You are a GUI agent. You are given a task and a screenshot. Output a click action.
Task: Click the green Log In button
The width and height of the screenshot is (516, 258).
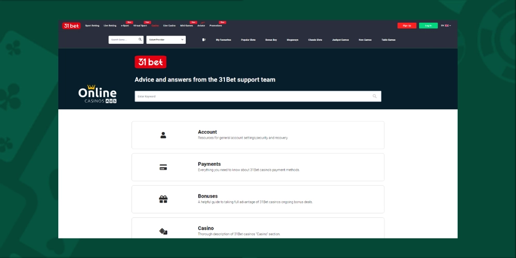[x=428, y=26]
